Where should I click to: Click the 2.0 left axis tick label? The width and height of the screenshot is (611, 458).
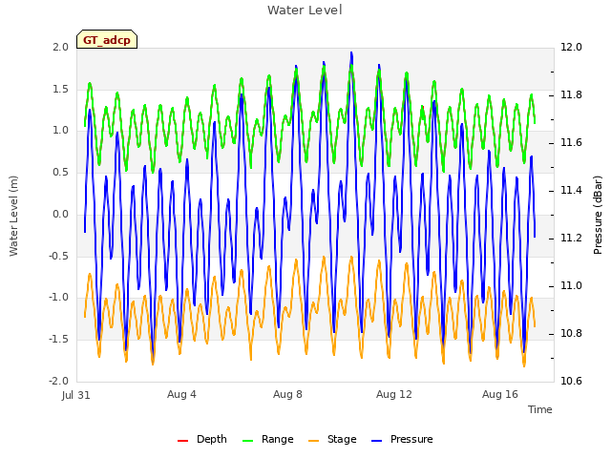tap(60, 47)
